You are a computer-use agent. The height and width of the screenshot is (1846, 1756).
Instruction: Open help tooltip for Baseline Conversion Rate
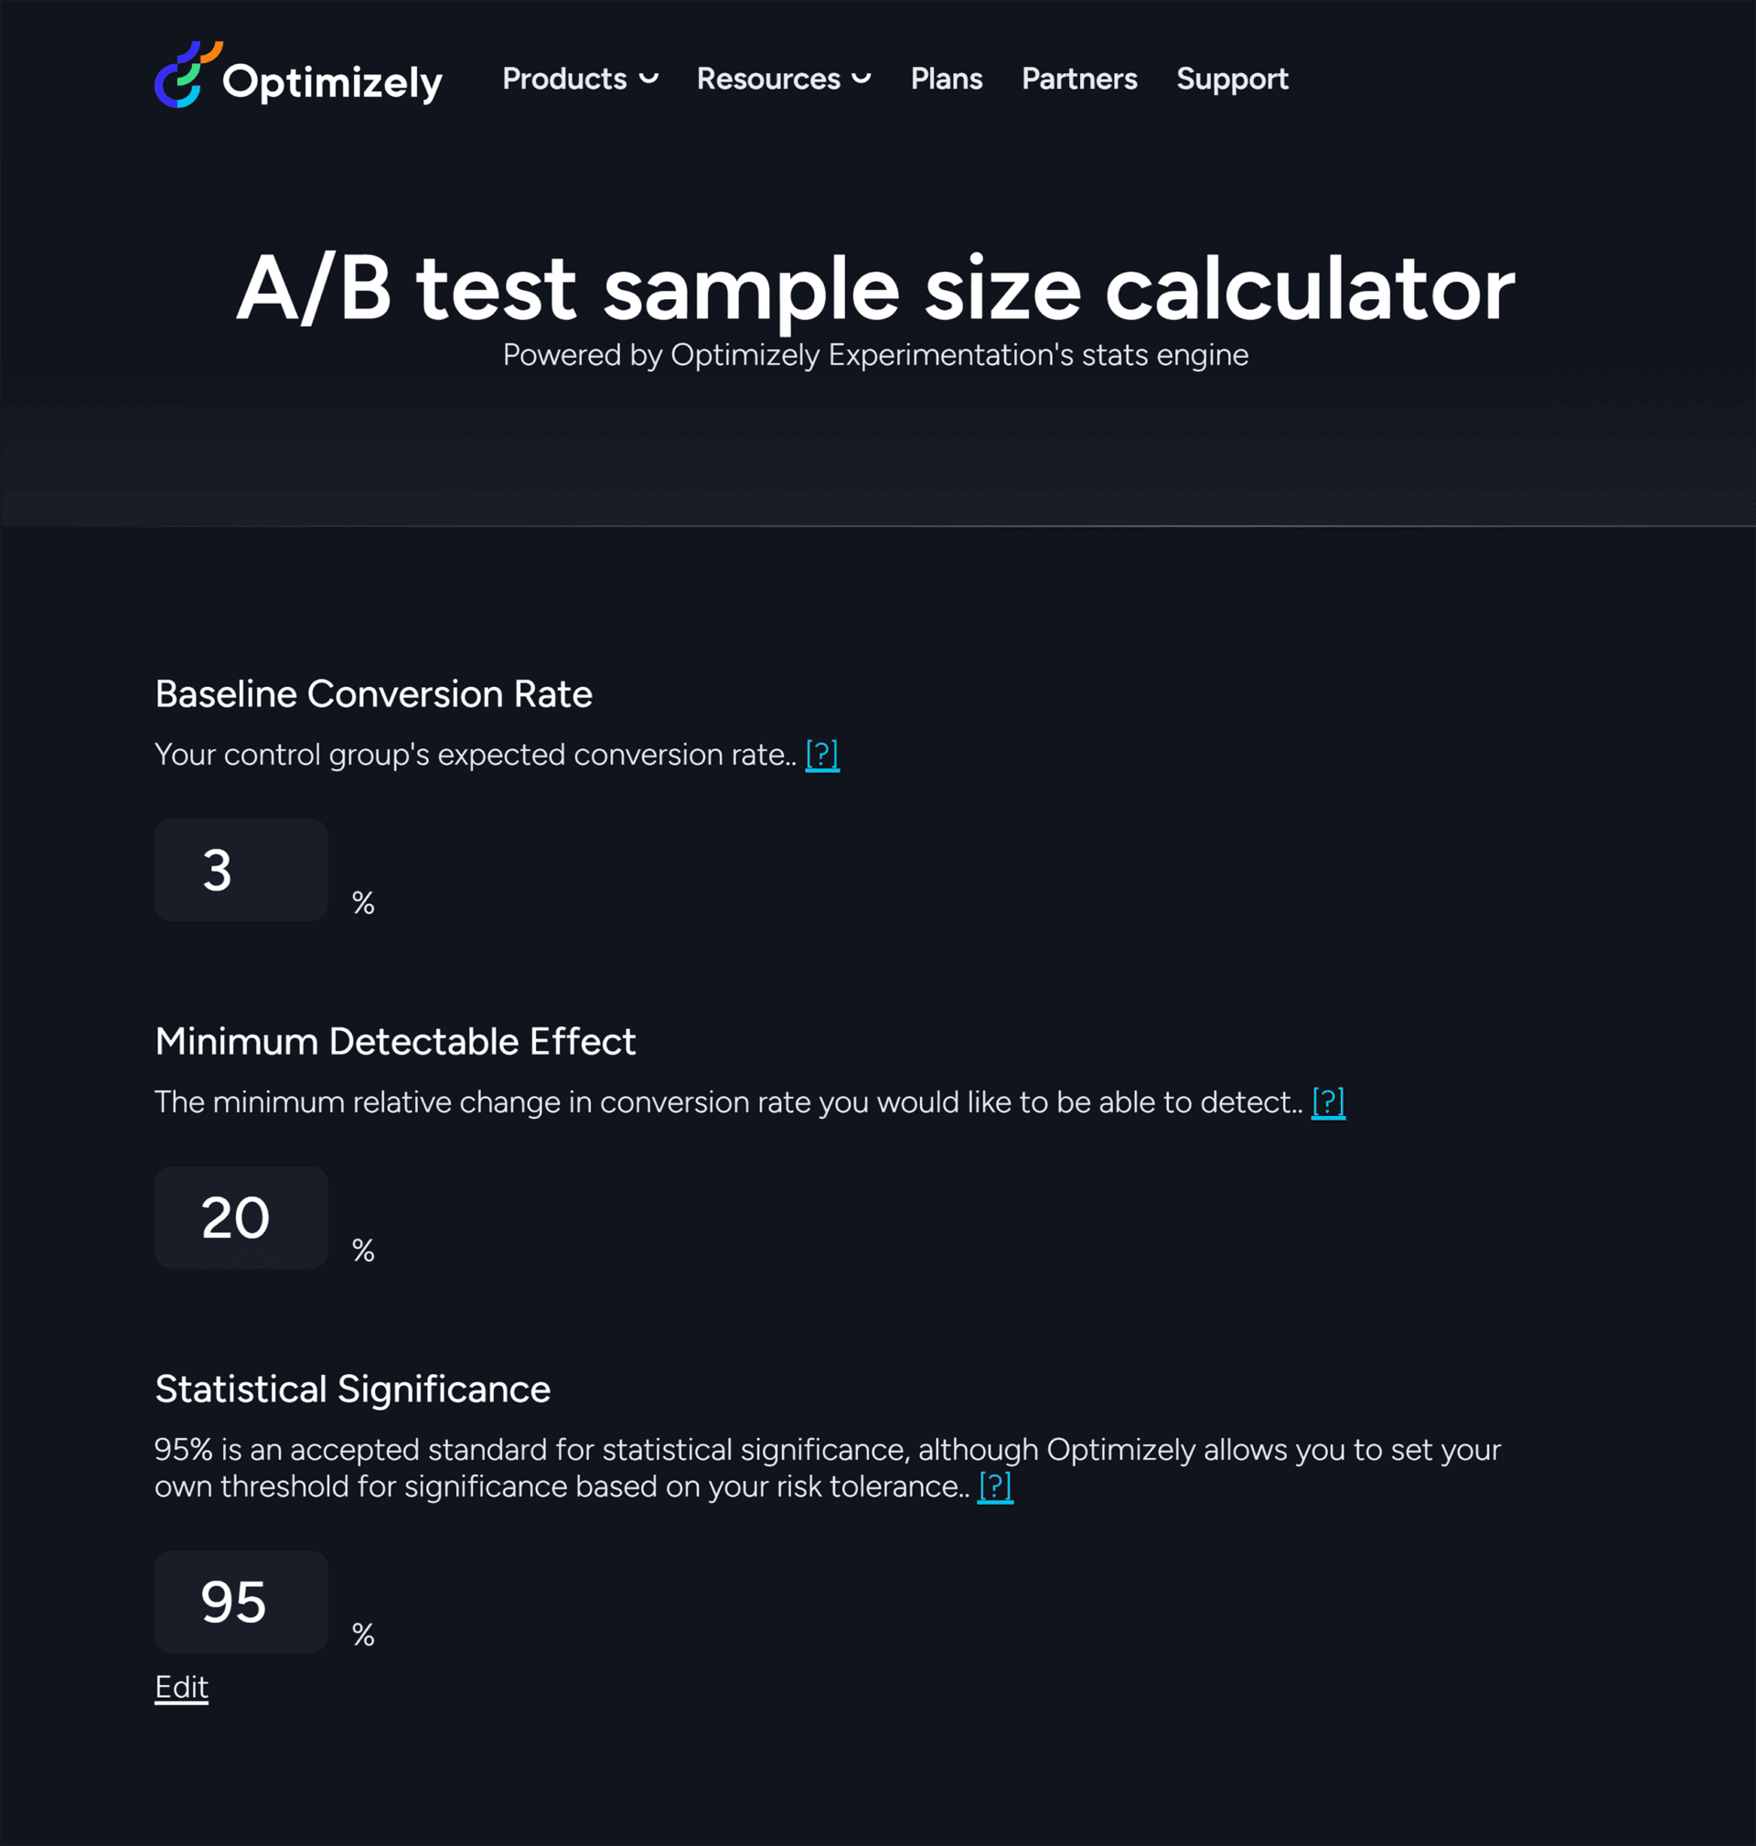click(x=822, y=755)
